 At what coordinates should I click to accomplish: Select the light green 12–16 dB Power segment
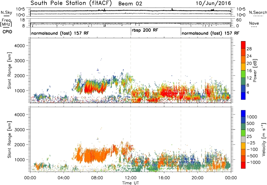(x=243, y=74)
